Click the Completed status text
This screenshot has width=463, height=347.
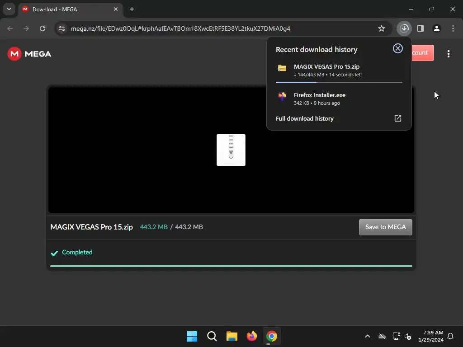[x=77, y=252]
